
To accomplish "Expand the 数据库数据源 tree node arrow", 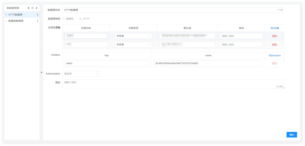I will point(6,21).
